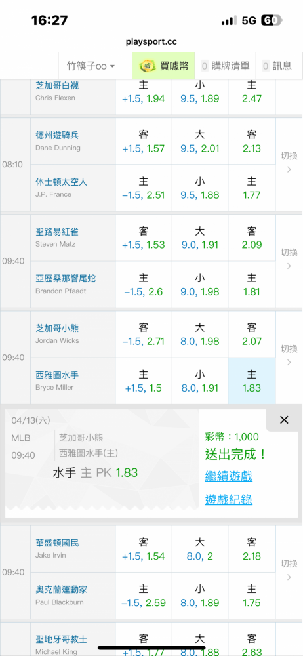Select 客 2.13 for 德州遊騎兵
This screenshot has width=303, height=656.
(x=252, y=142)
